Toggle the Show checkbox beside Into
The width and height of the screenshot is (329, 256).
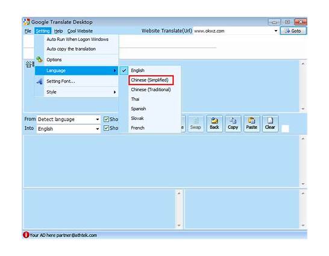pos(106,128)
